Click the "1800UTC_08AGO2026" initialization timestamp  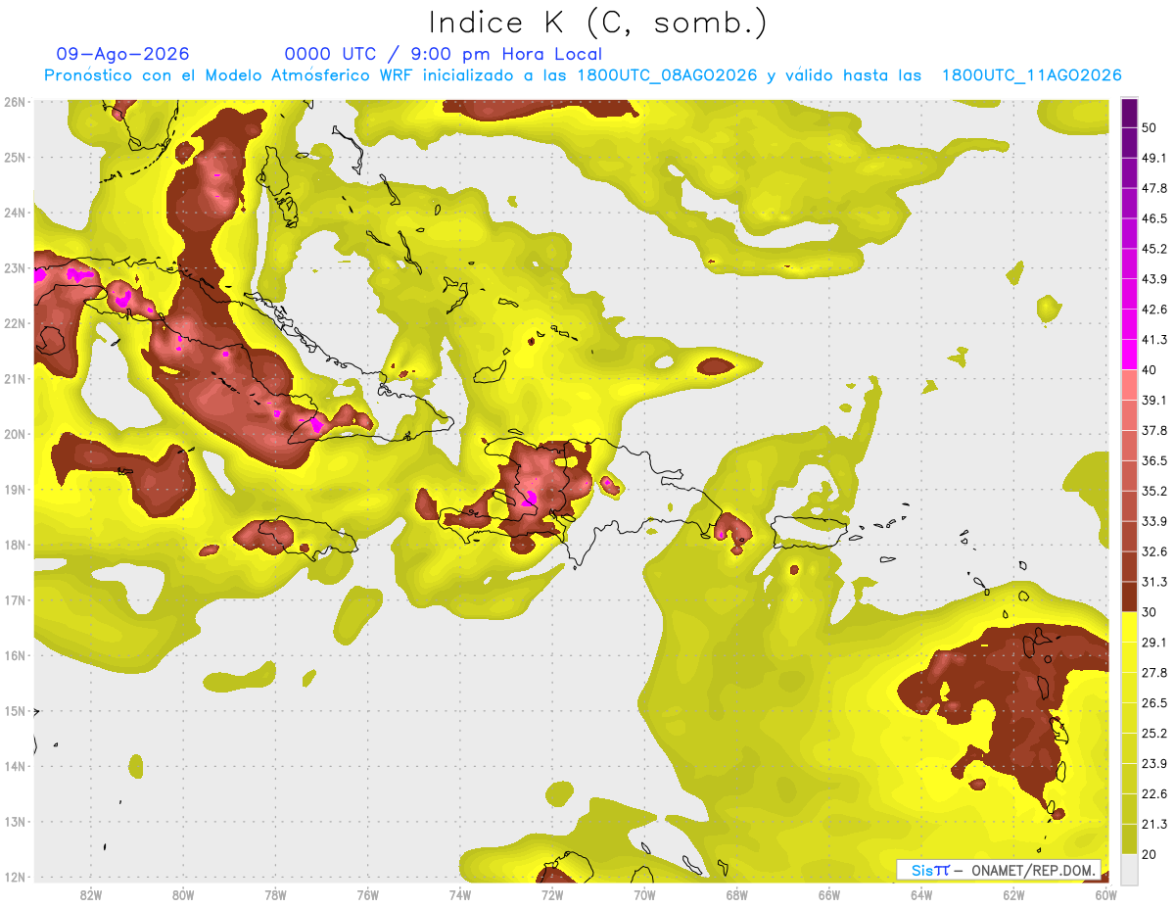(x=667, y=75)
